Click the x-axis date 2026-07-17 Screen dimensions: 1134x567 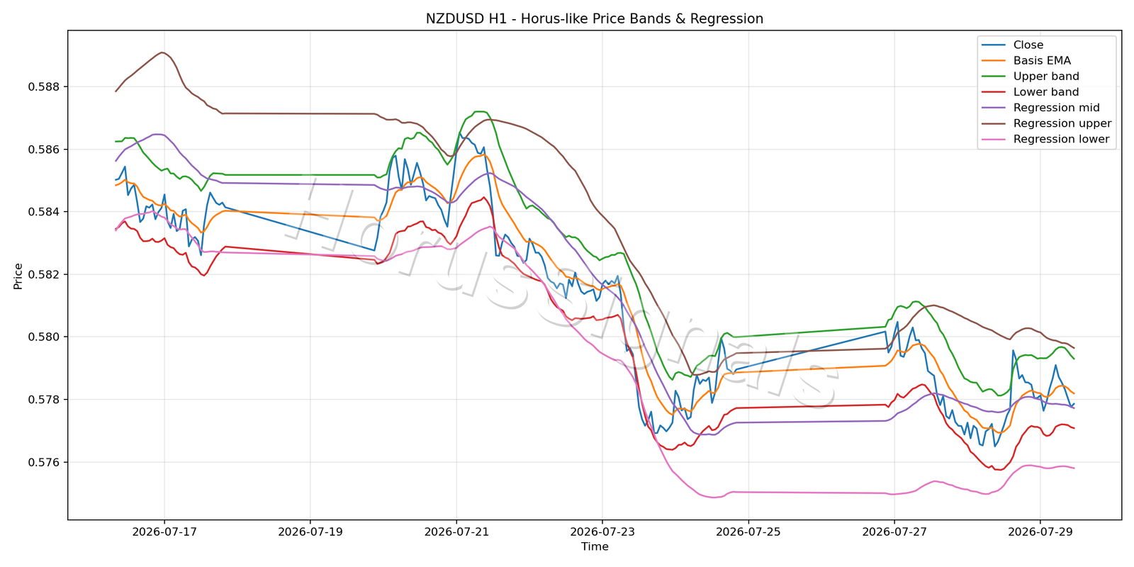tap(164, 531)
